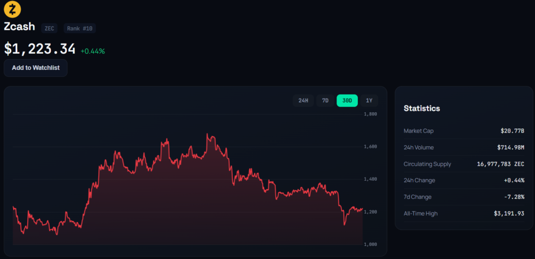This screenshot has width=535, height=259.
Task: Click the Rank #10 badge
Action: 79,28
